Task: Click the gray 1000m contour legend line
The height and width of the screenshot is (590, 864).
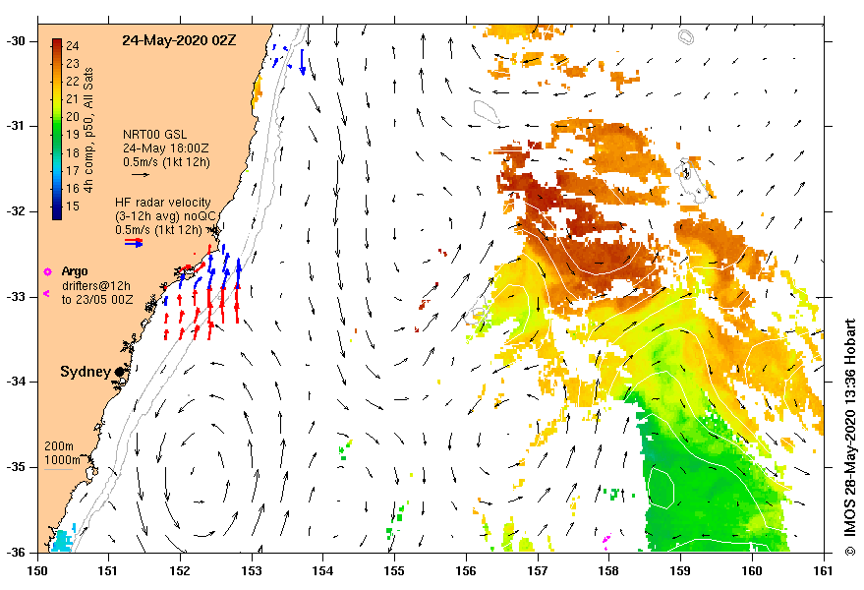Action: click(58, 470)
